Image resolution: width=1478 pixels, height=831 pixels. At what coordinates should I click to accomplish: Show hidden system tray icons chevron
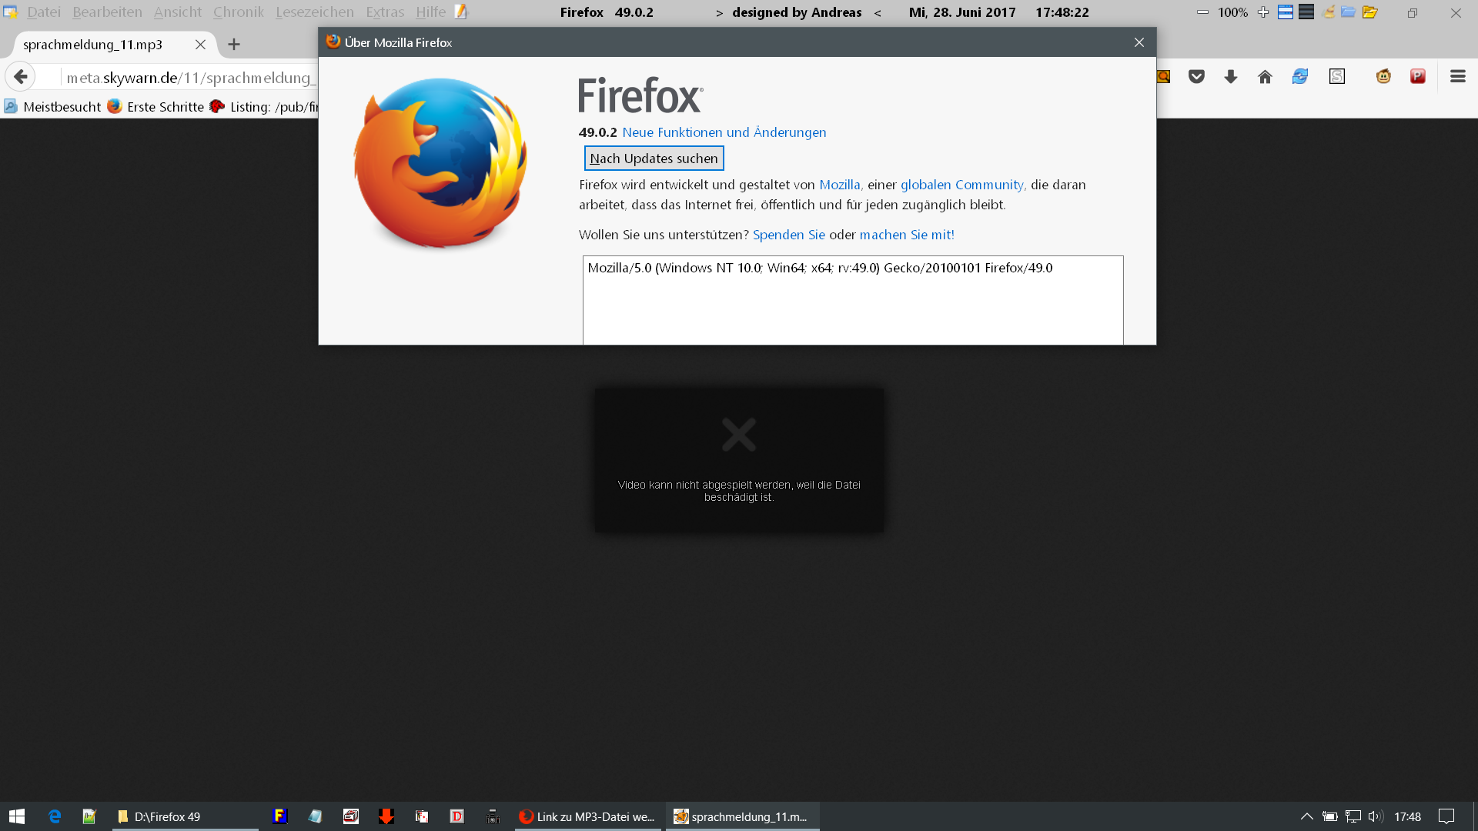1306,816
